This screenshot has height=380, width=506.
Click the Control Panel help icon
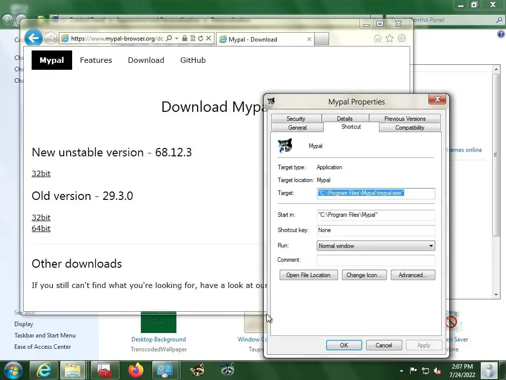click(x=501, y=34)
